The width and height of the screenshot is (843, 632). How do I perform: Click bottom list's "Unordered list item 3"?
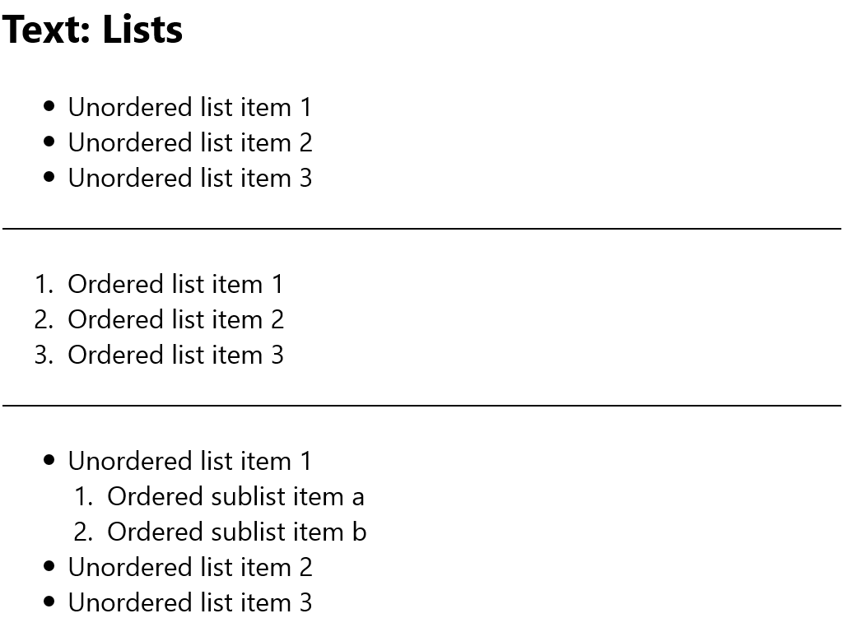click(190, 602)
